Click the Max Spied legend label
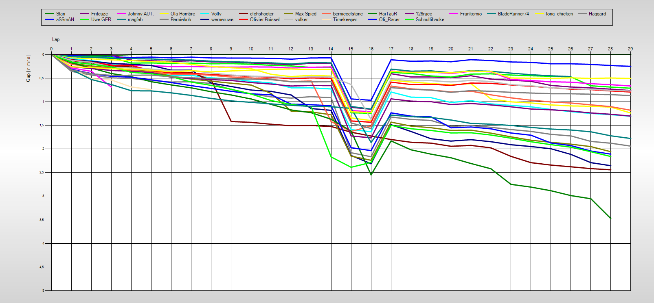Screen dimensions: 654x303 point(306,14)
